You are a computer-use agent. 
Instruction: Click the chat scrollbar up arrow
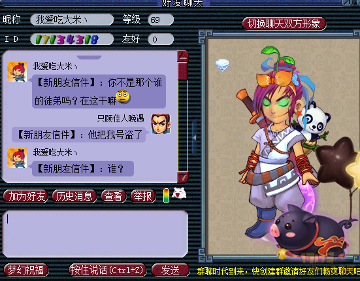[183, 56]
